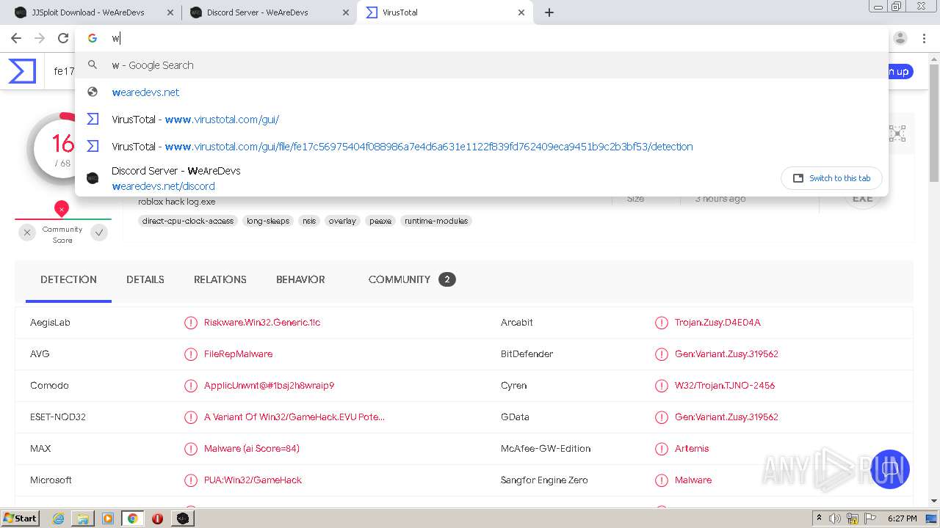Image resolution: width=940 pixels, height=528 pixels.
Task: Open Windows Explorer folder from taskbar
Action: pos(82,518)
